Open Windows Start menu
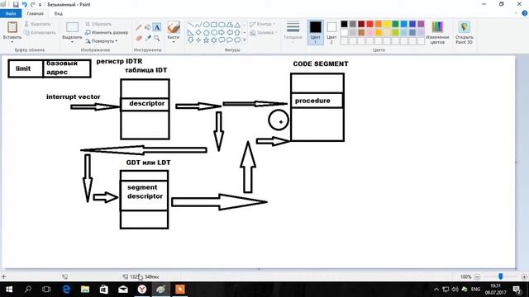The image size is (529, 297). 9,290
